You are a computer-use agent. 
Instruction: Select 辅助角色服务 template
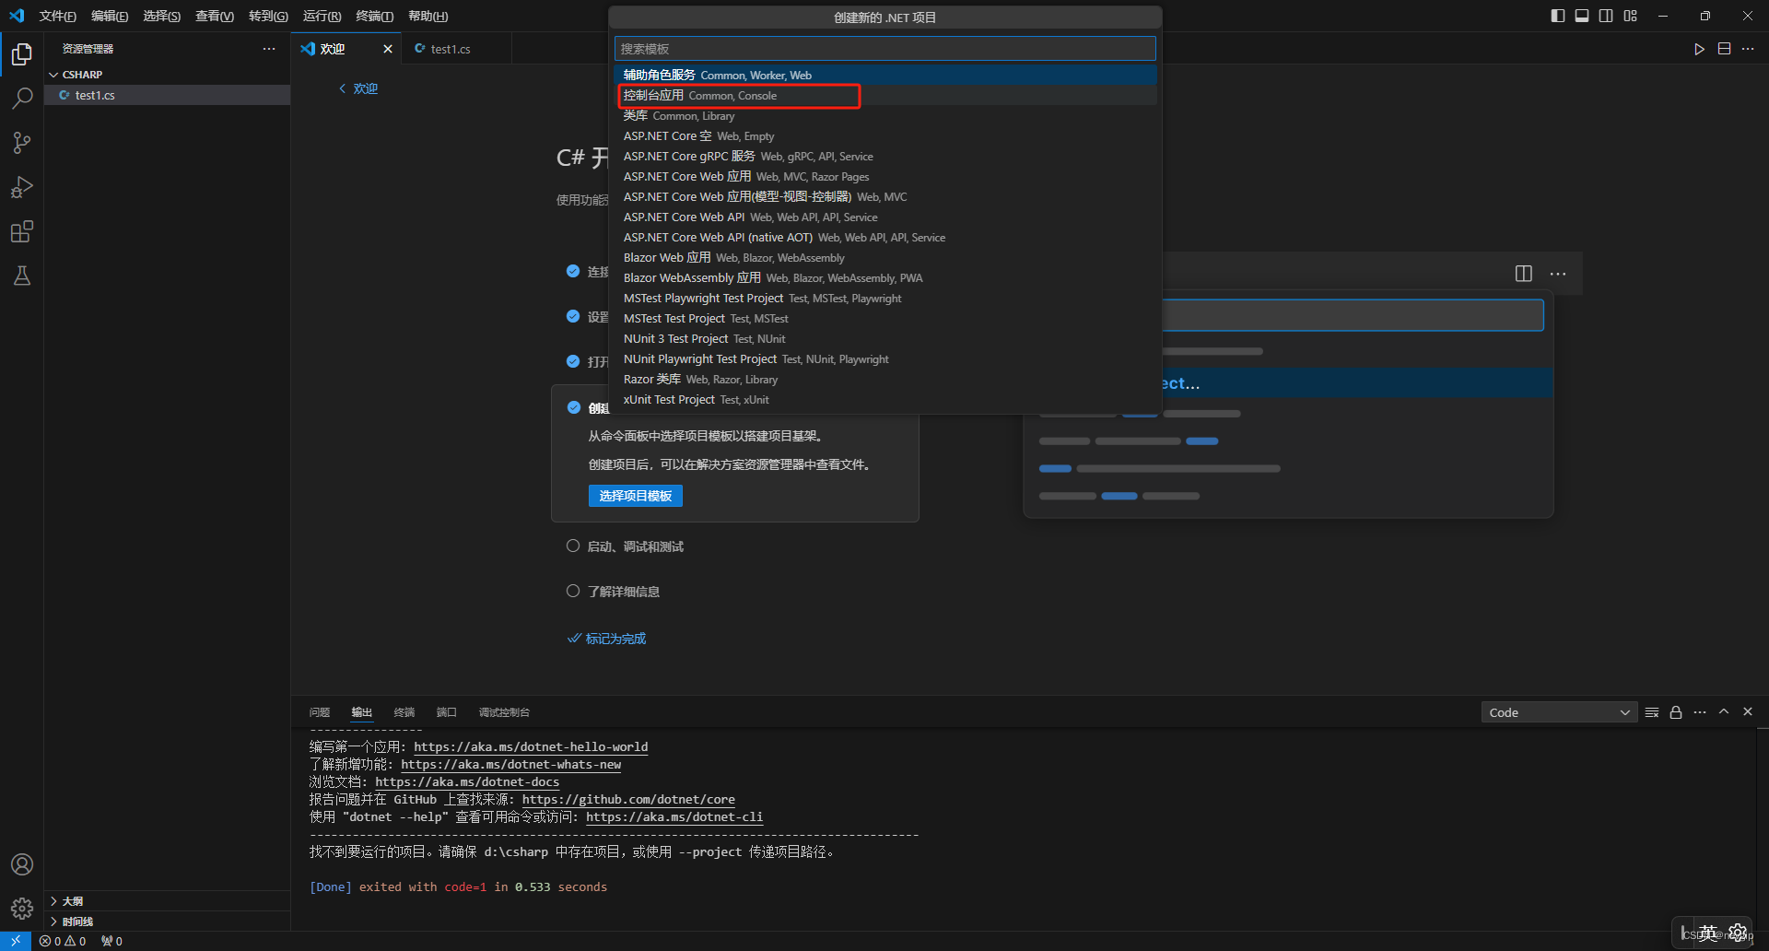[885, 76]
